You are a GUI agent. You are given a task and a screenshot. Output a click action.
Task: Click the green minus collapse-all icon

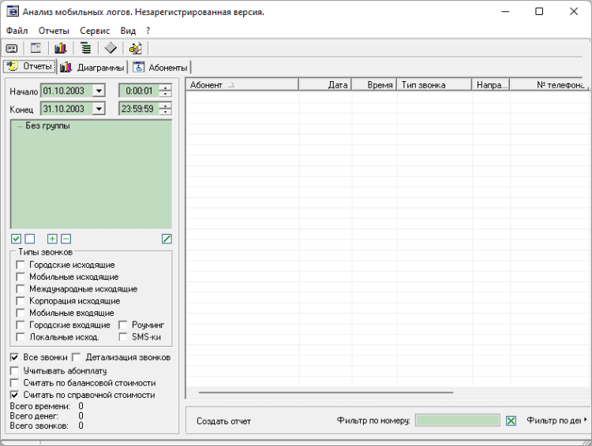[66, 239]
